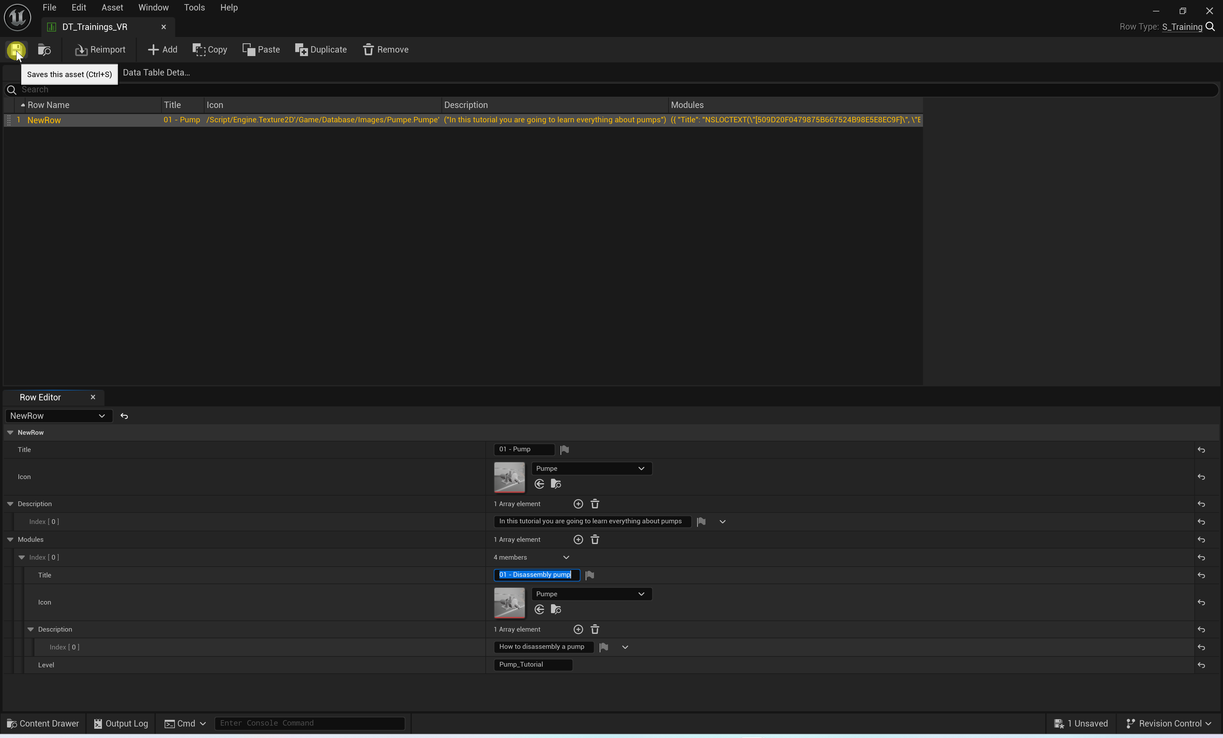Click the Save asset icon
Screen dimensions: 1223x738
pos(16,49)
